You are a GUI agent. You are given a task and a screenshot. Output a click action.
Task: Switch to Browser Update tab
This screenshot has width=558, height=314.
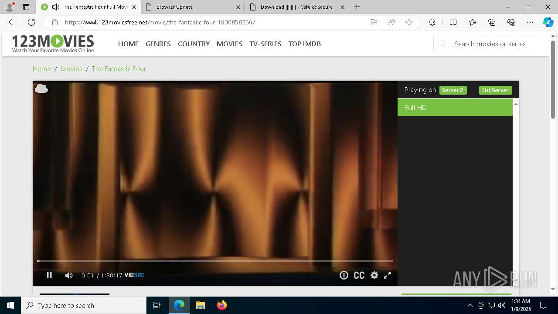(x=193, y=7)
